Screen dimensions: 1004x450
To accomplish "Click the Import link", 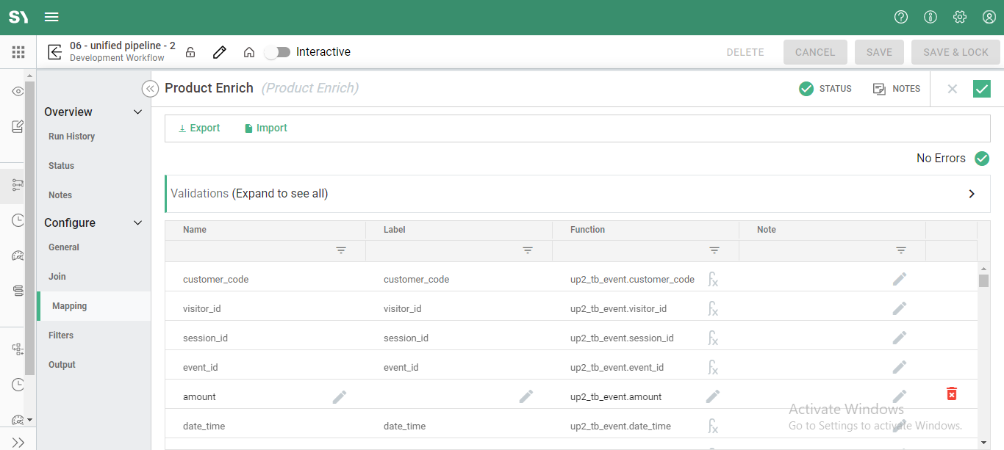I will (x=265, y=128).
